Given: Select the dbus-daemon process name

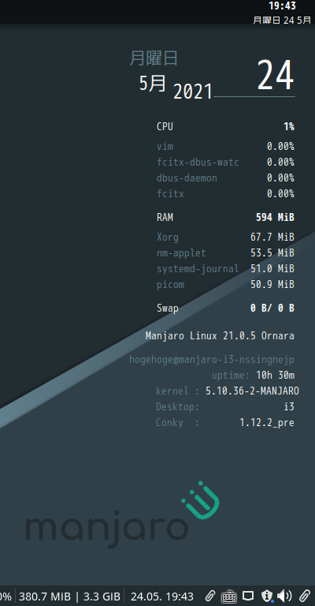Looking at the screenshot, I should 187,178.
